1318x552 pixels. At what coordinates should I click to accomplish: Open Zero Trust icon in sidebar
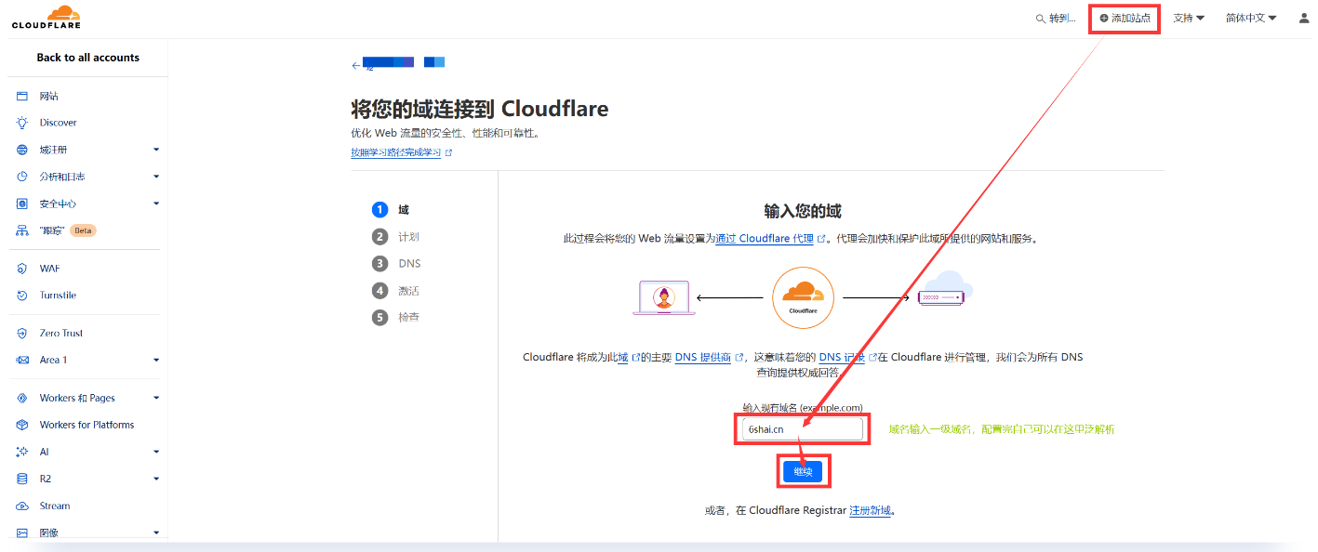click(x=22, y=333)
